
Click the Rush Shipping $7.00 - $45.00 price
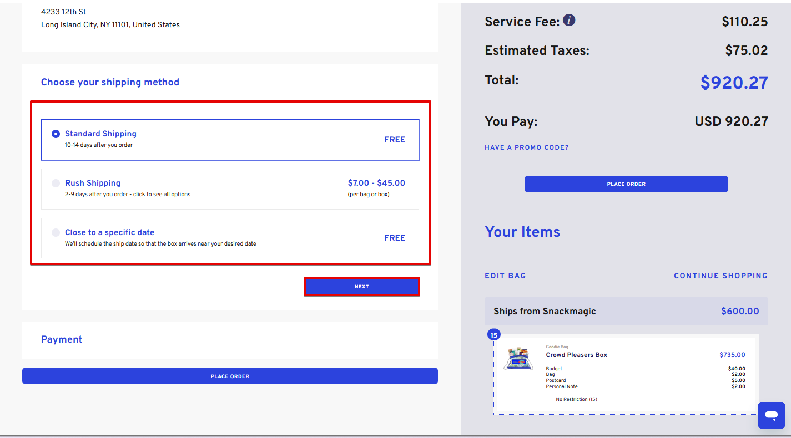pos(376,183)
